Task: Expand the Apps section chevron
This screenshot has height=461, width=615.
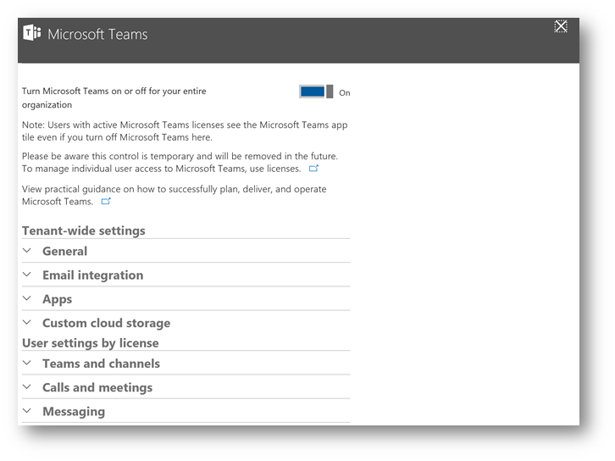Action: (26, 298)
